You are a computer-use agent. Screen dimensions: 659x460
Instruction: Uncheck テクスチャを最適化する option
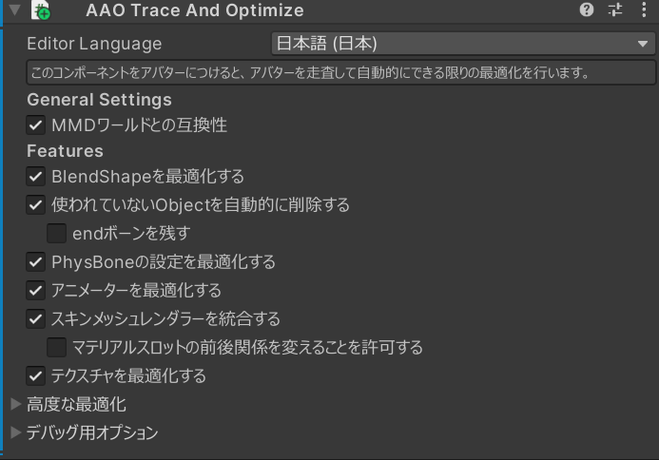(36, 375)
